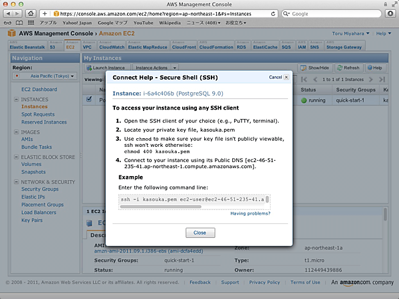
Task: Open the bookmarks book icon
Action: (x=19, y=23)
